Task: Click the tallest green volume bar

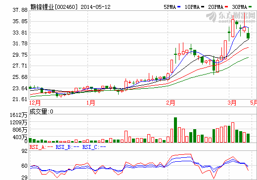Action: [x=175, y=130]
